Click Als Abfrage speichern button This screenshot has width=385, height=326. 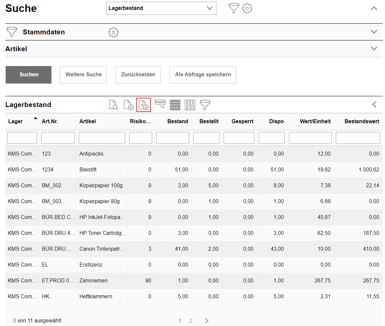203,75
